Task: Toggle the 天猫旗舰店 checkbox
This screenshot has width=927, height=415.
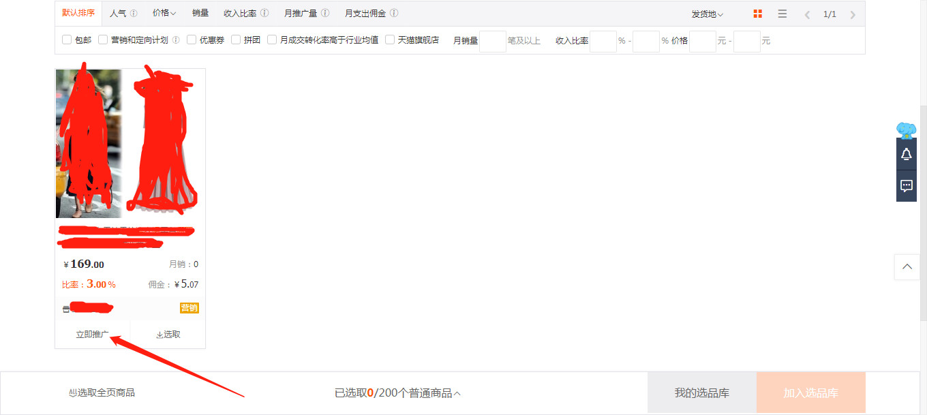Action: [x=390, y=40]
